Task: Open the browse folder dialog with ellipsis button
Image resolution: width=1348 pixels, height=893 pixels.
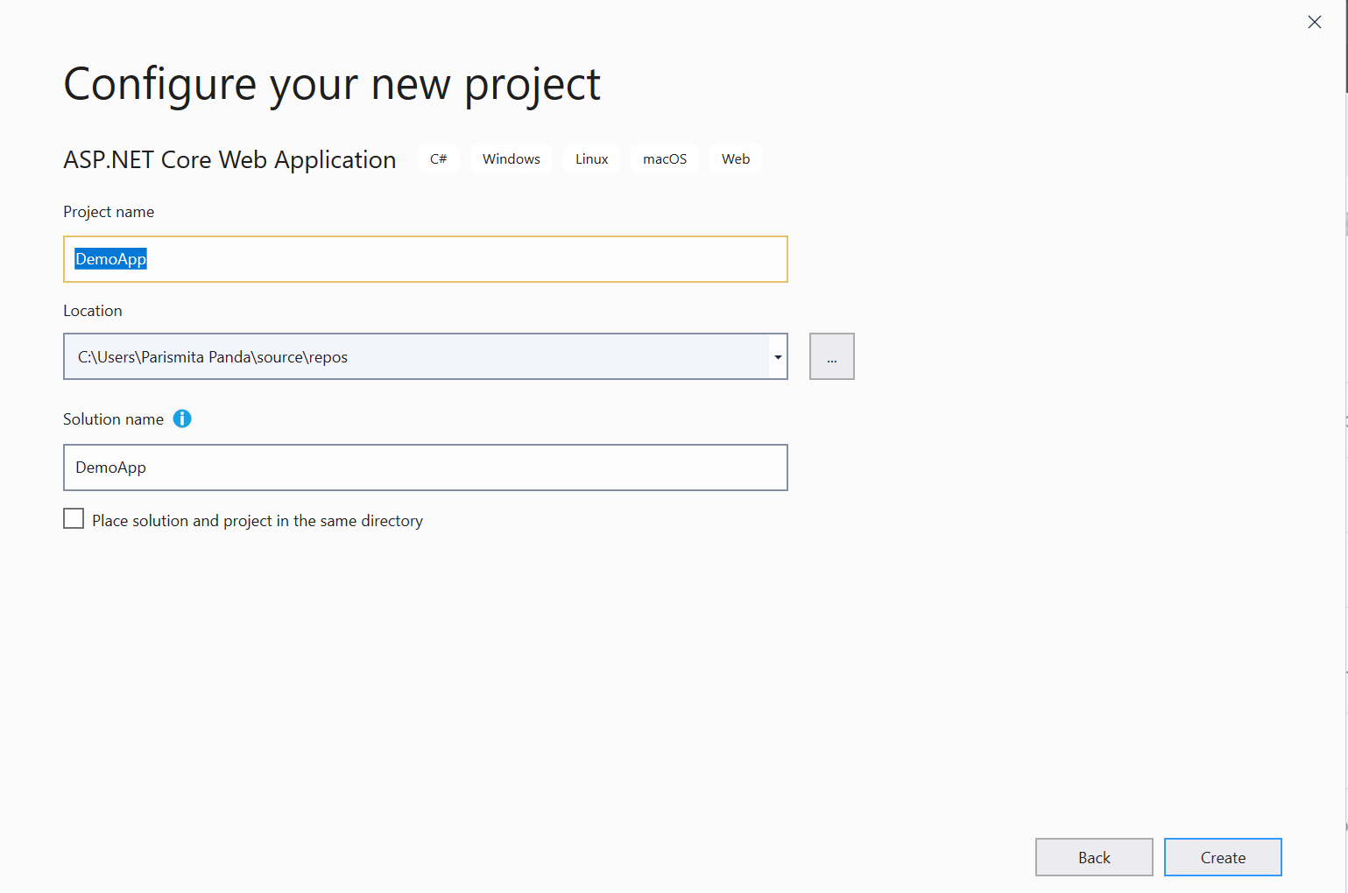Action: pyautogui.click(x=831, y=356)
